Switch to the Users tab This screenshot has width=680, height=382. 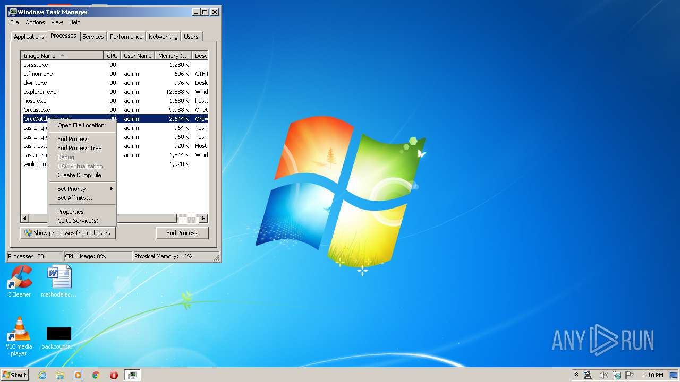191,37
